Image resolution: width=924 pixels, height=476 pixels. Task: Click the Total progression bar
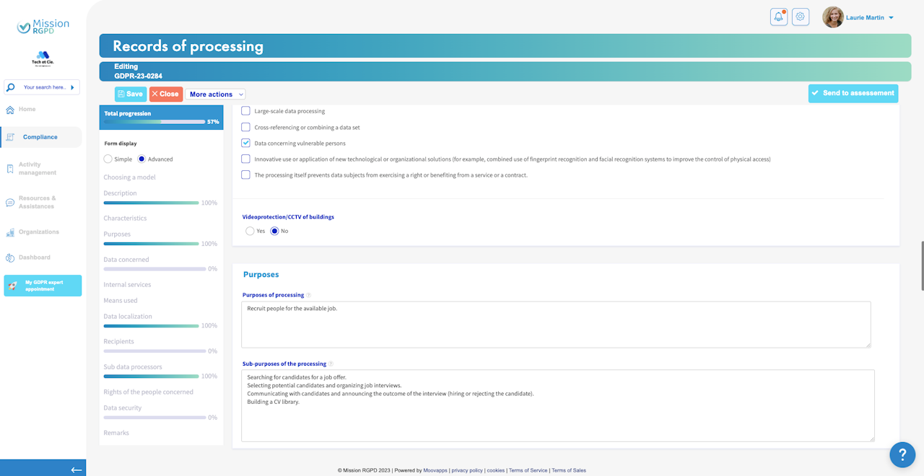[154, 122]
